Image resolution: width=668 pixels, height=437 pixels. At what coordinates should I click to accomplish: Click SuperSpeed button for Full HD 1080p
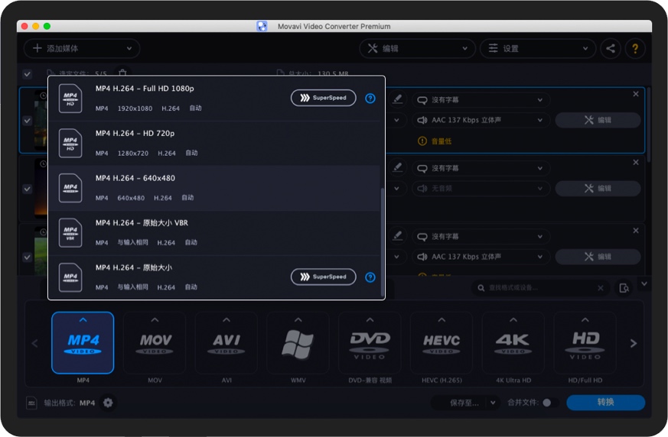(324, 98)
